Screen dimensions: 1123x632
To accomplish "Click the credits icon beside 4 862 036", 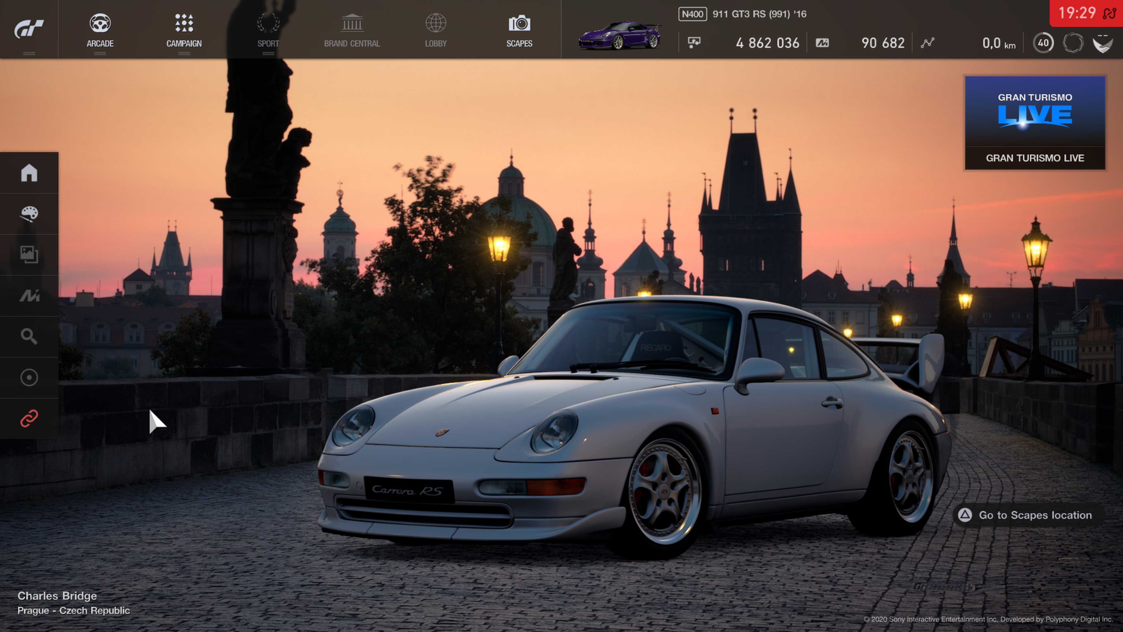I will [x=694, y=43].
